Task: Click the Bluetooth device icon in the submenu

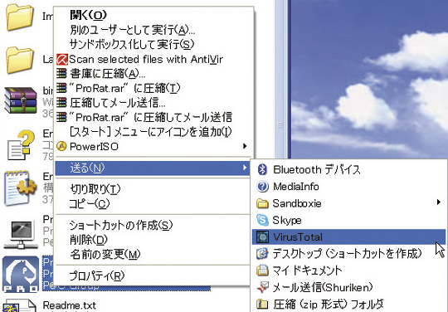Action: pos(262,169)
